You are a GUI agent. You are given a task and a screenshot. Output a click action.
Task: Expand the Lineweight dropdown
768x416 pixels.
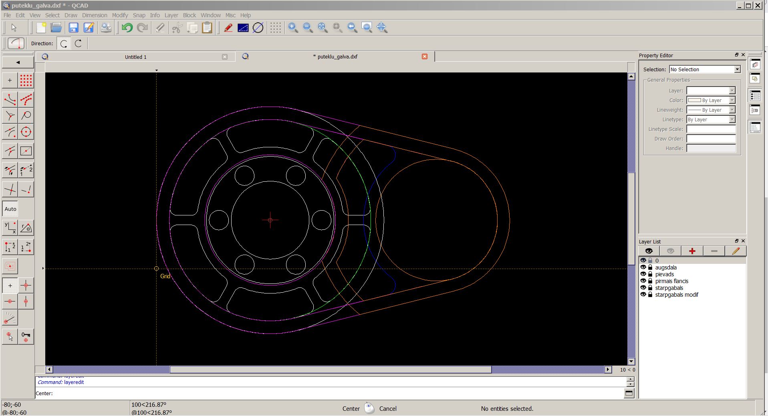click(732, 110)
